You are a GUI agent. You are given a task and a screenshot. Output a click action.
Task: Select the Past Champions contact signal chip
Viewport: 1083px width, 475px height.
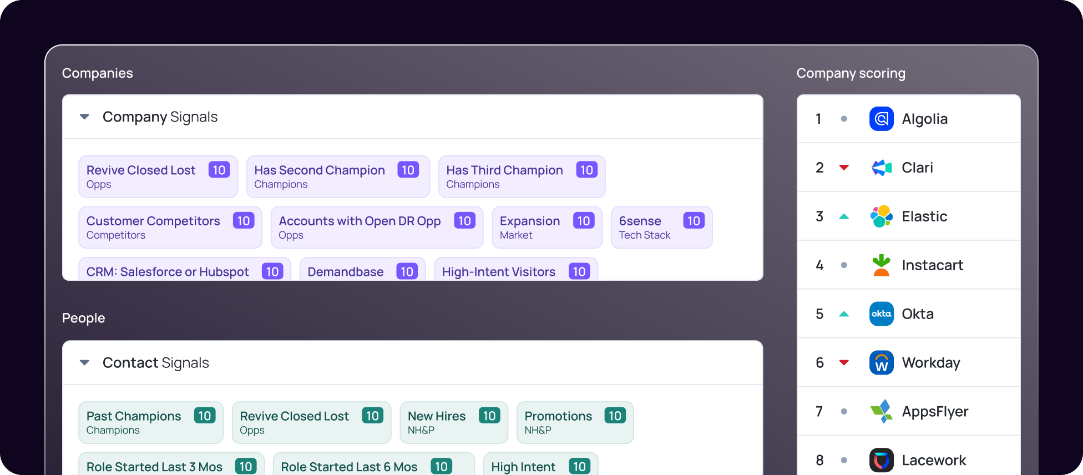(151, 422)
